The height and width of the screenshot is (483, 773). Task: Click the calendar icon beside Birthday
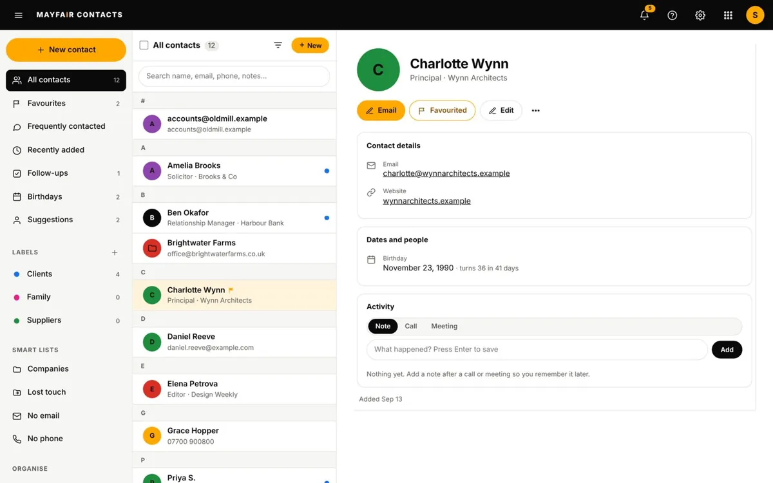tap(371, 260)
